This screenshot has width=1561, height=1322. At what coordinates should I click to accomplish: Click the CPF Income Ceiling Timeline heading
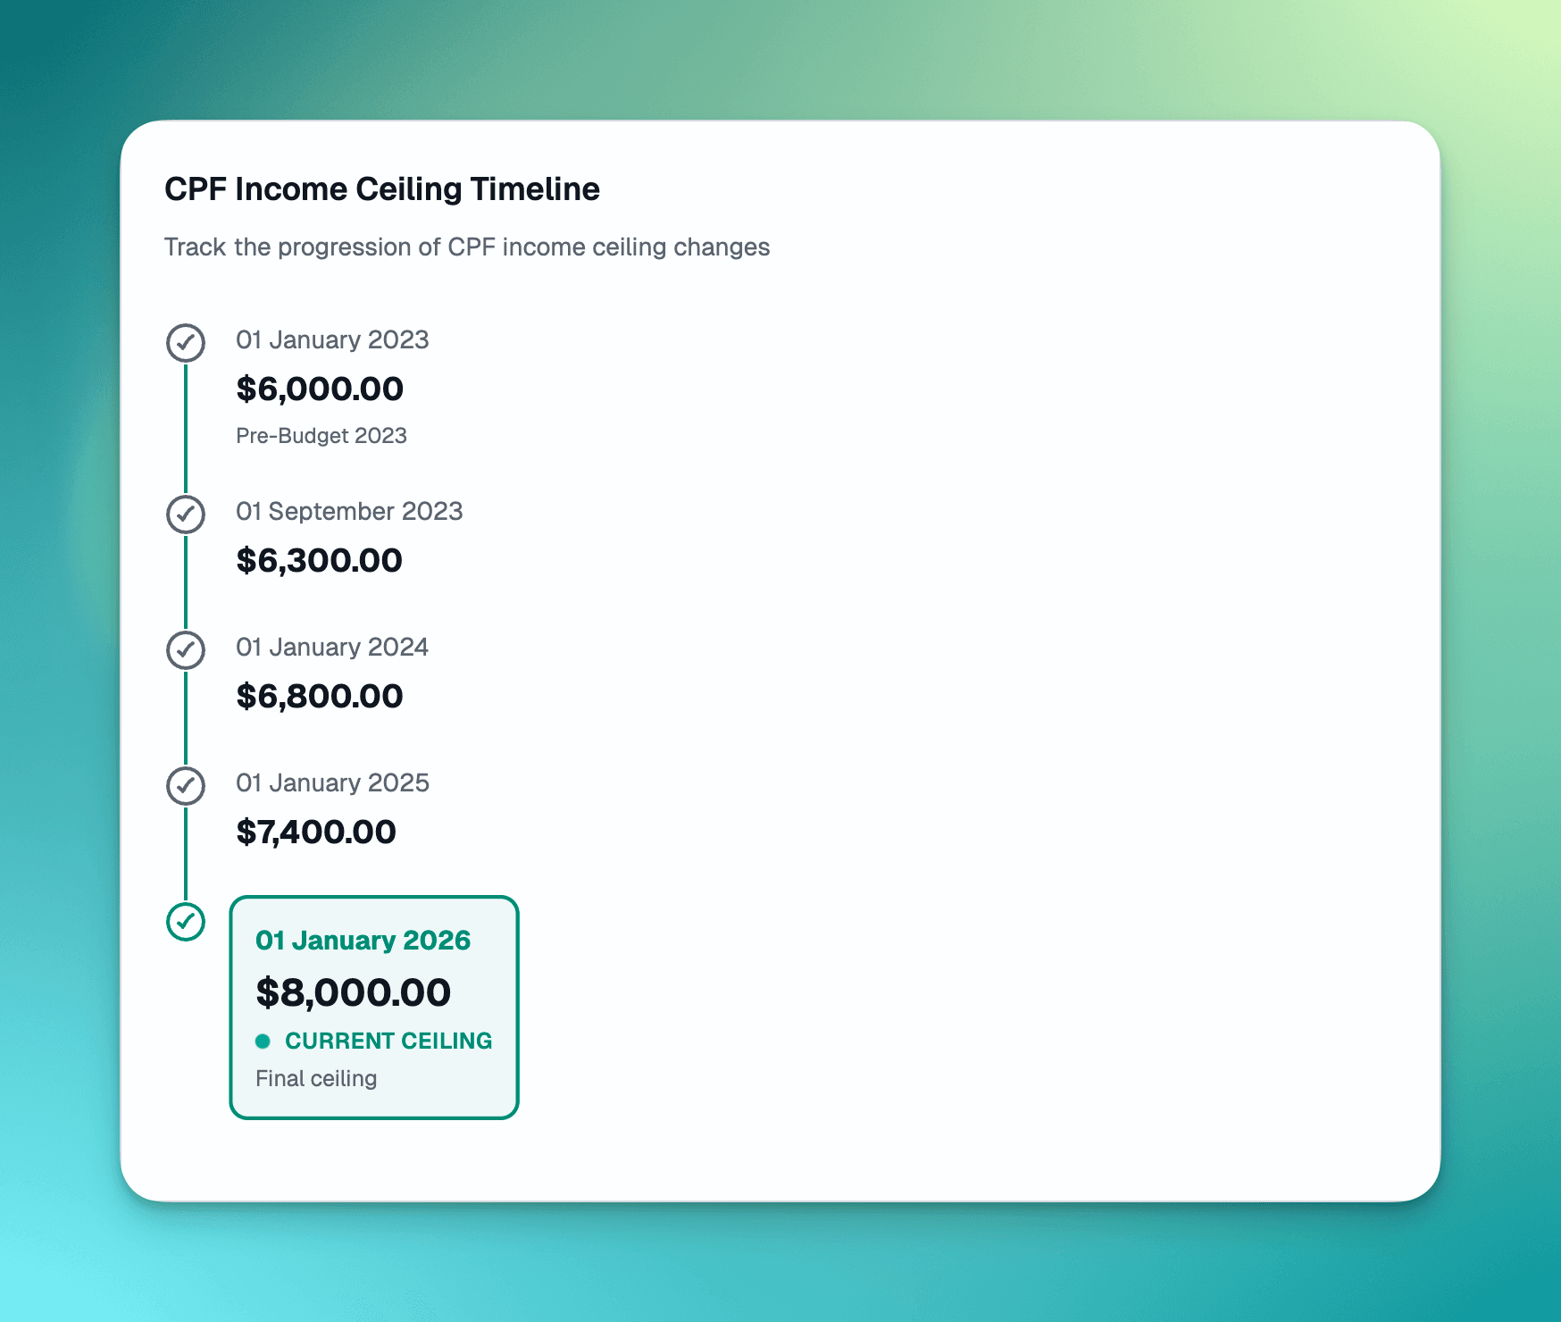pyautogui.click(x=382, y=189)
